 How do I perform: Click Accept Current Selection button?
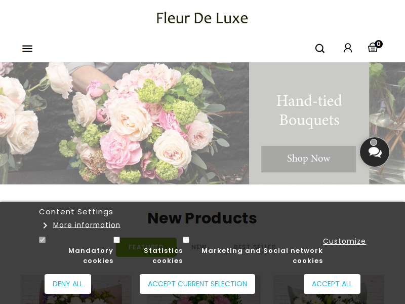click(197, 284)
